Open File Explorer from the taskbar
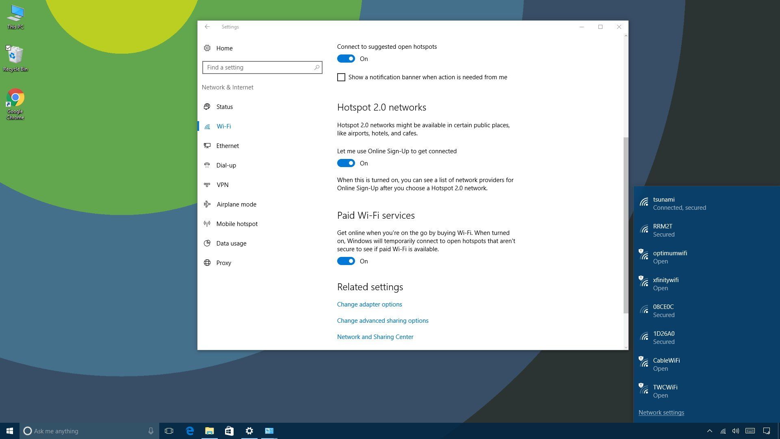 coord(210,431)
